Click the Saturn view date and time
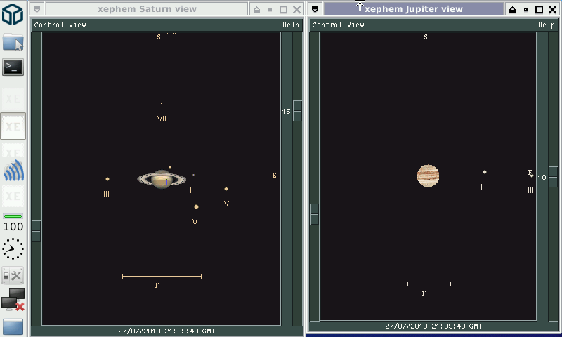This screenshot has width=562, height=337. (x=166, y=331)
